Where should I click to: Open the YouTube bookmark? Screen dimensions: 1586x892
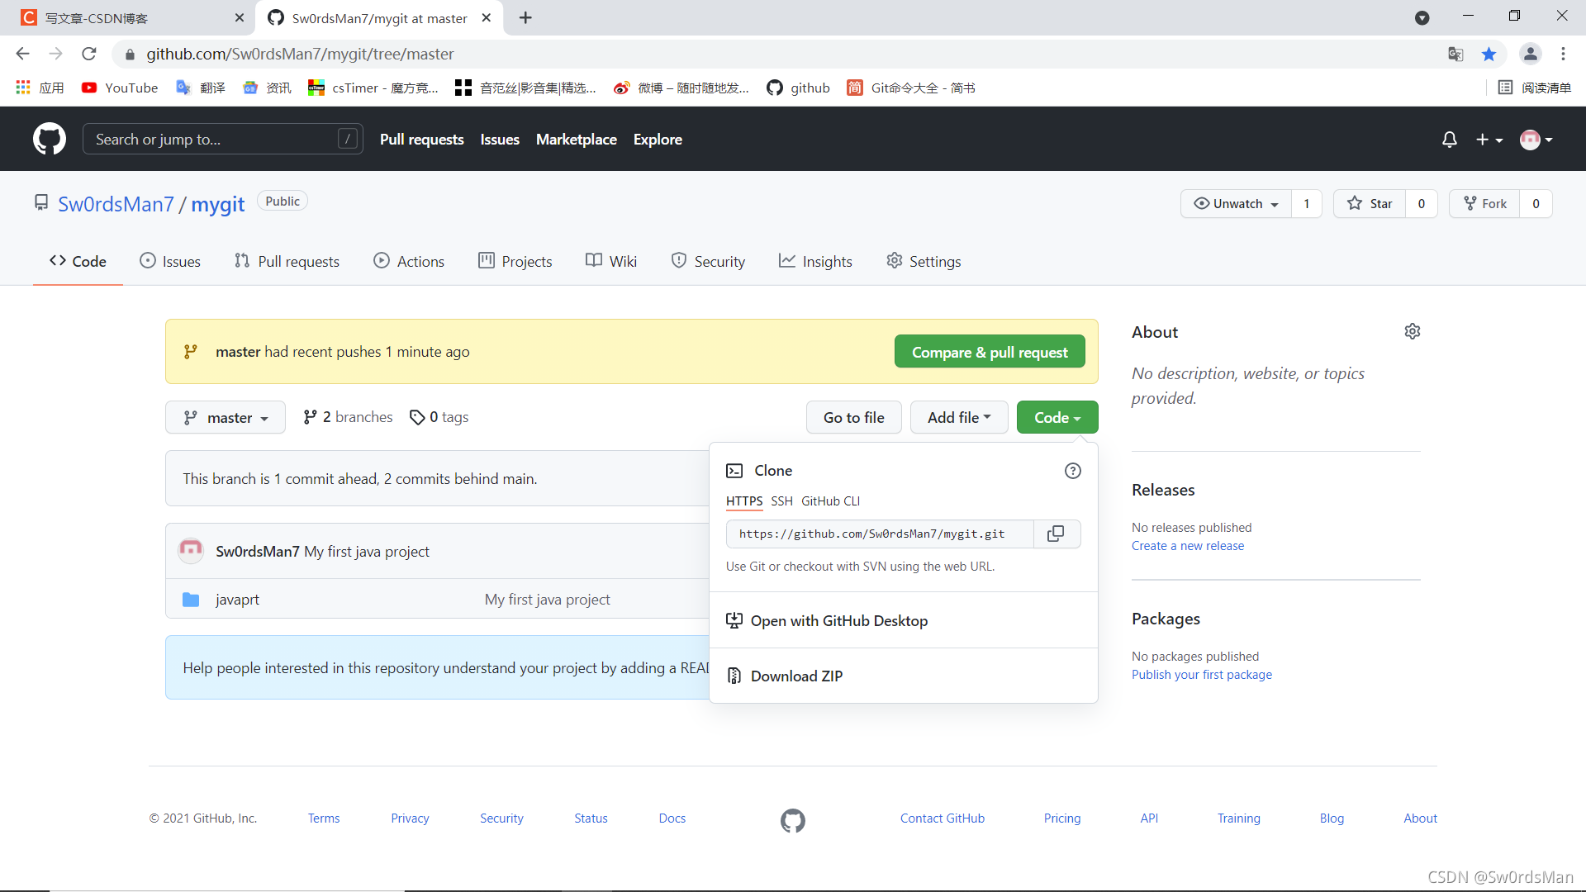[x=120, y=88]
